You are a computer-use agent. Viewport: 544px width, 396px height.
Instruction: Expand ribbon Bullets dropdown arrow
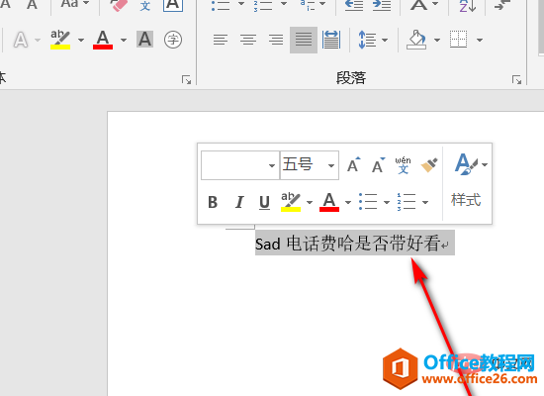click(241, 4)
